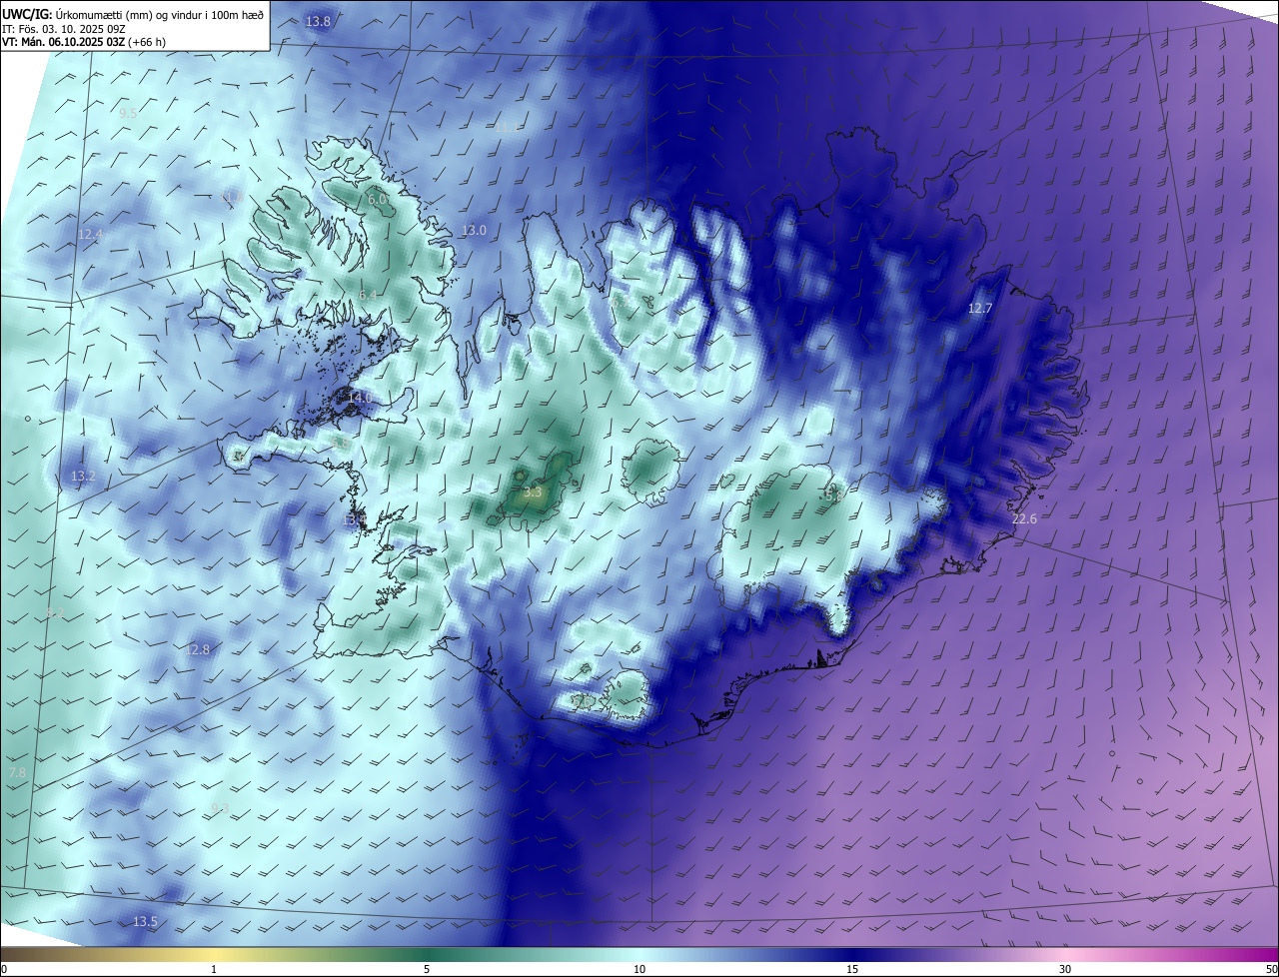
Task: Click the 13.0 value label
Action: click(x=474, y=231)
